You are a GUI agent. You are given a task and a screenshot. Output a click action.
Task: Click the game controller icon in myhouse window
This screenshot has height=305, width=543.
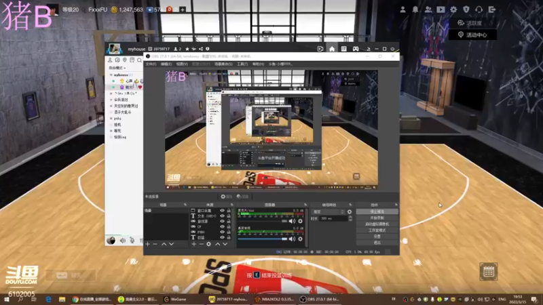[x=356, y=49]
